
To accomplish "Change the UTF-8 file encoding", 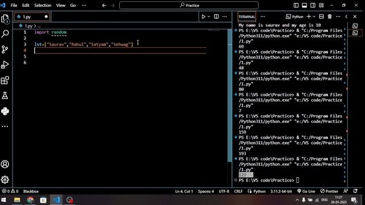I will click(224, 191).
